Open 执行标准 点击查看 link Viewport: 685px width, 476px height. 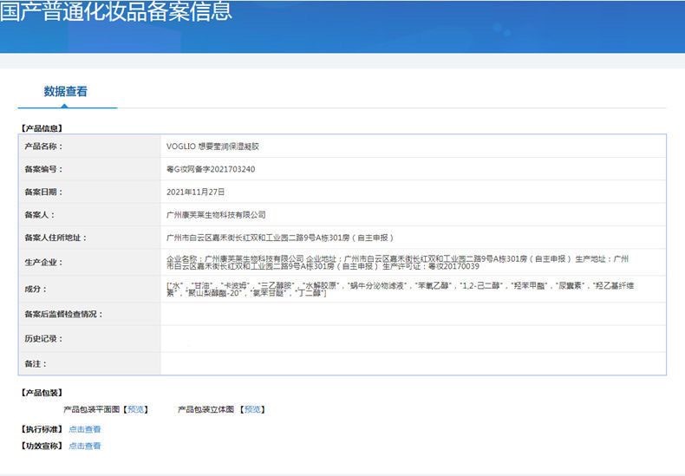(85, 429)
